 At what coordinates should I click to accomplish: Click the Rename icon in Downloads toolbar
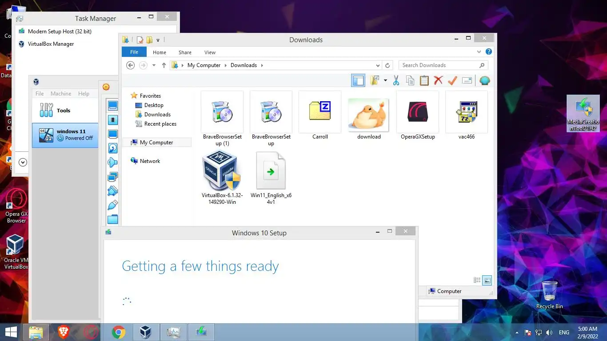coord(467,80)
